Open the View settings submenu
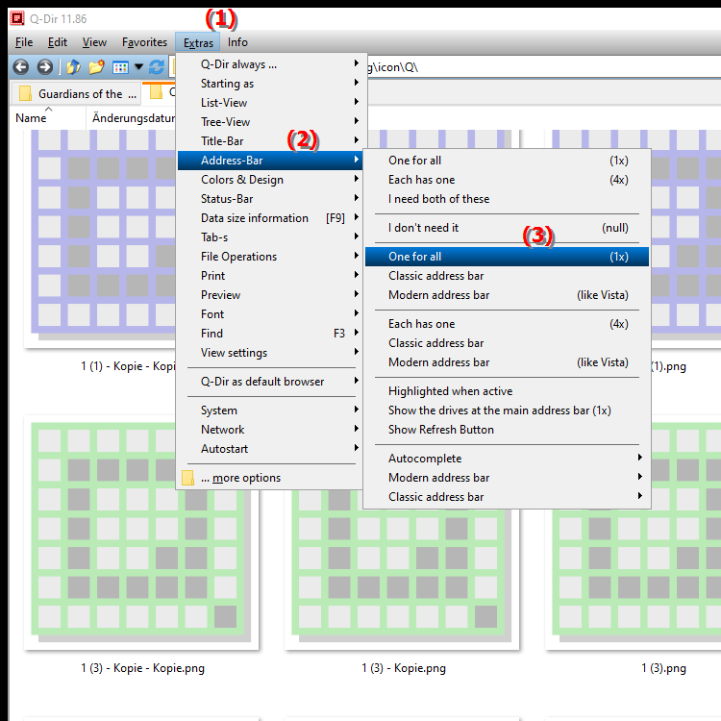The image size is (721, 721). click(272, 353)
